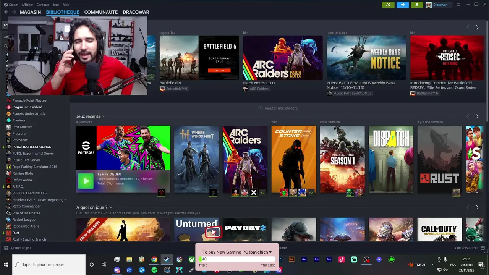Open Adobe Illustrator from the taskbar

[291, 259]
